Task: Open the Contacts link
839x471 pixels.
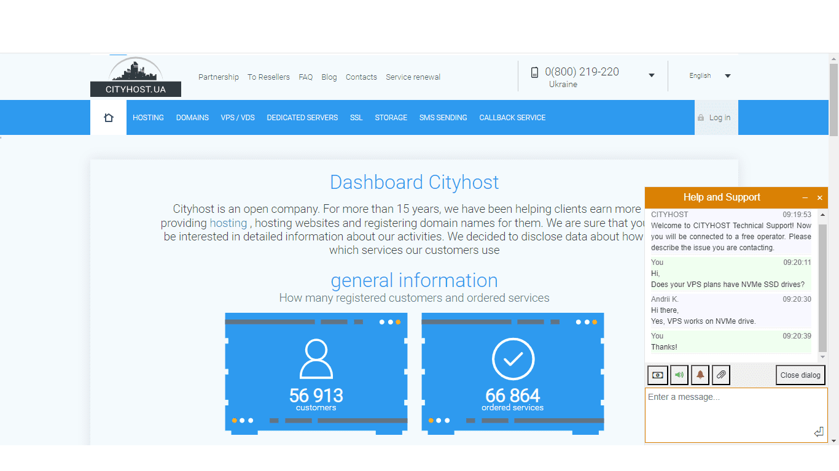Action: point(361,77)
